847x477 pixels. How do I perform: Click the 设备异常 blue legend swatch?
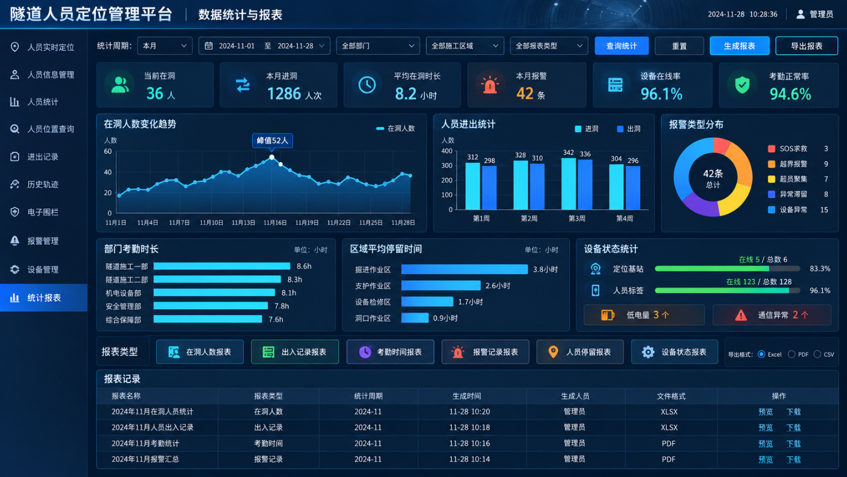(771, 210)
